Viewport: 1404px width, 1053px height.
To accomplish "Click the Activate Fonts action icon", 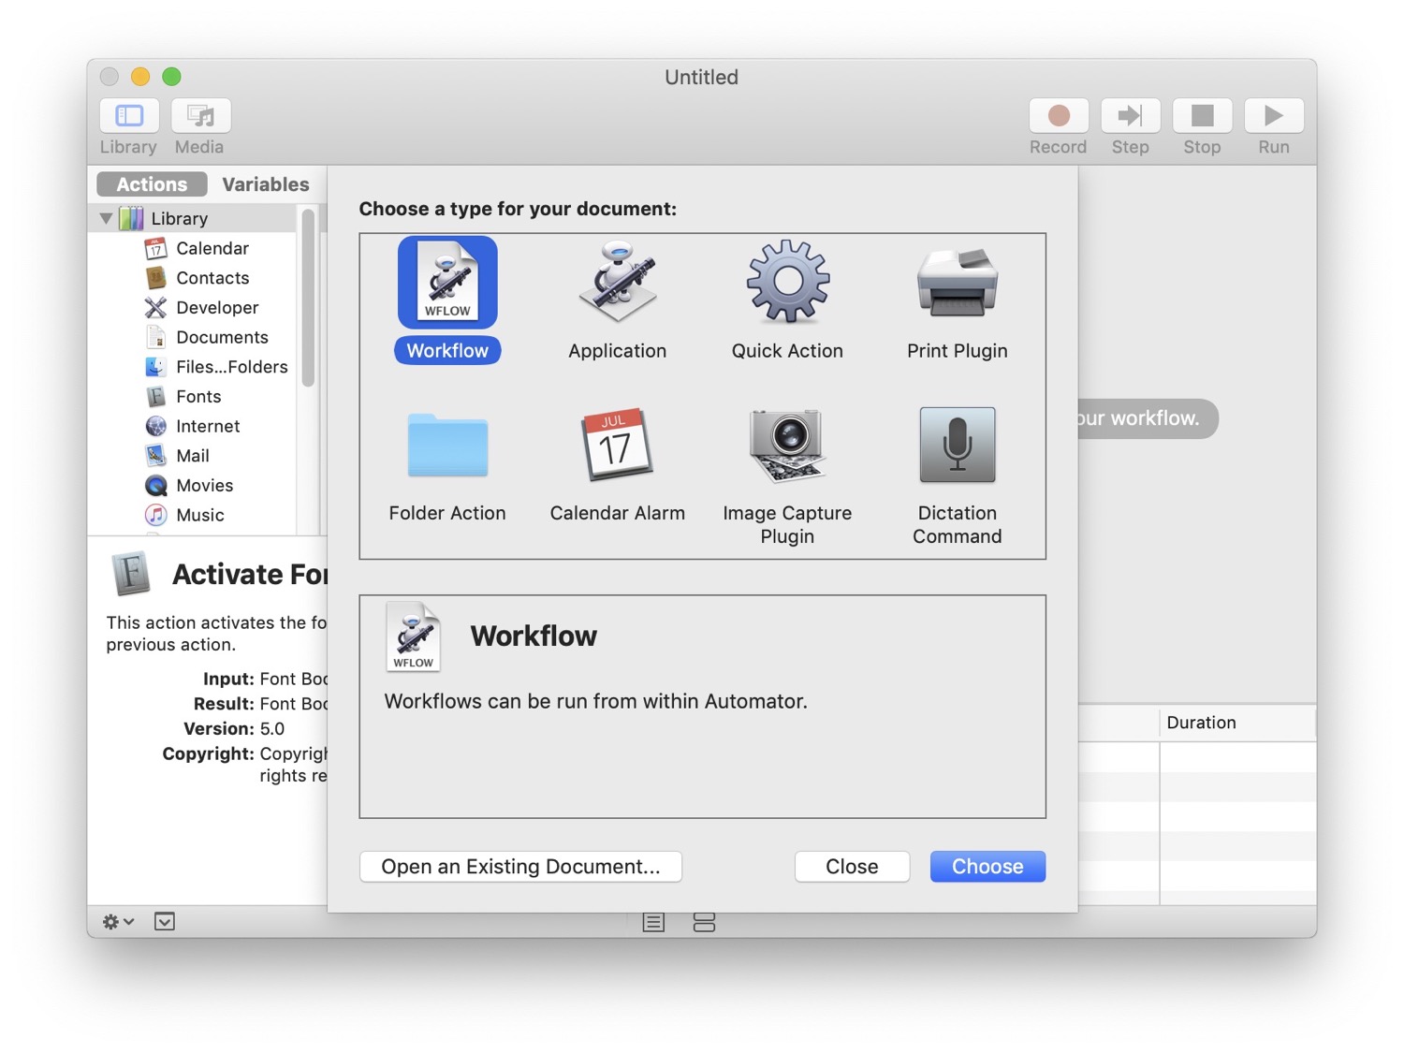I will (132, 574).
